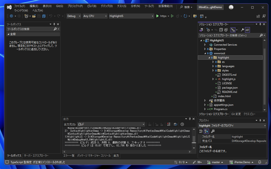
Task: Click the Output panel horizontal scrollbar
Action: 127,151
